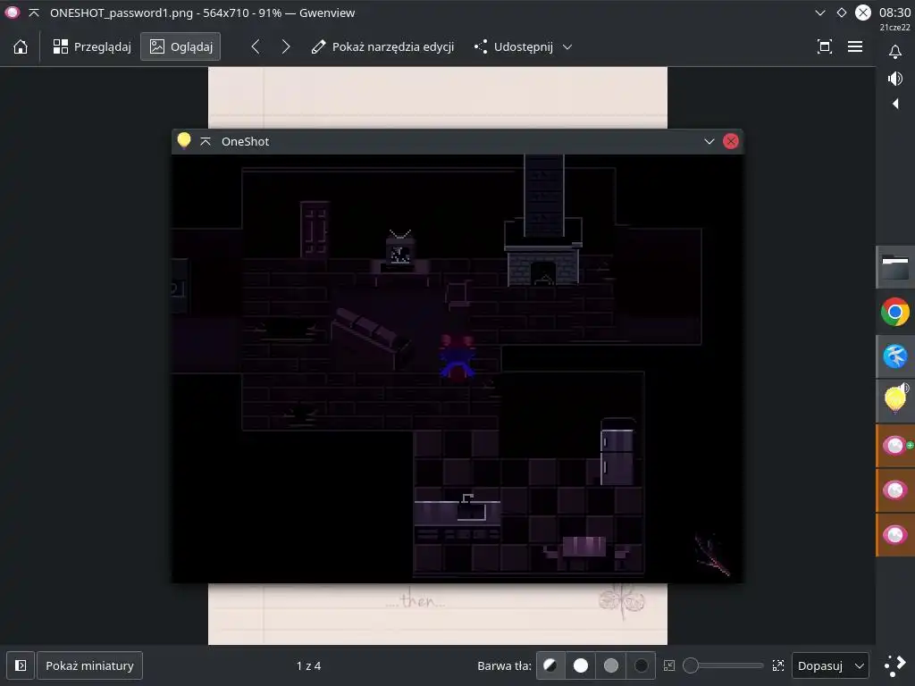Viewport: 915px width, 686px height.
Task: Go to the previous image arrow
Action: coord(255,46)
